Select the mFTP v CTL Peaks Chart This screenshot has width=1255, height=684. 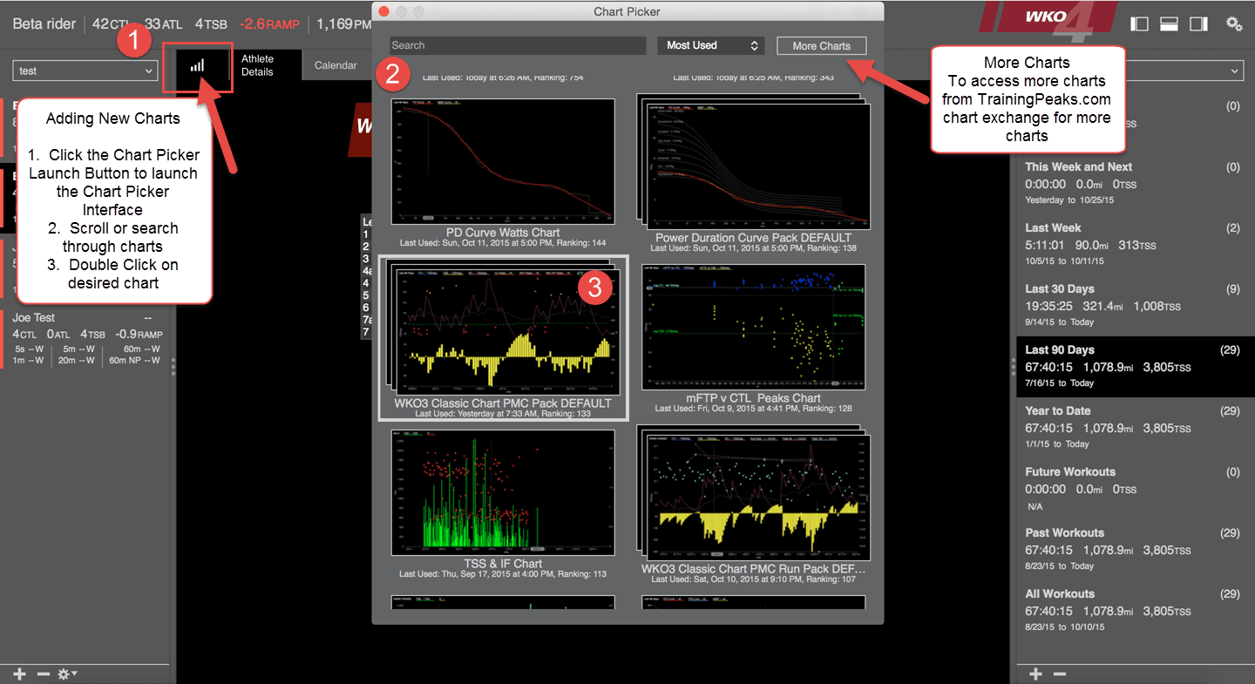[x=753, y=327]
